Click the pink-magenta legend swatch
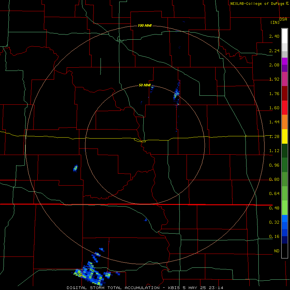290x290 pixels. coord(285,79)
